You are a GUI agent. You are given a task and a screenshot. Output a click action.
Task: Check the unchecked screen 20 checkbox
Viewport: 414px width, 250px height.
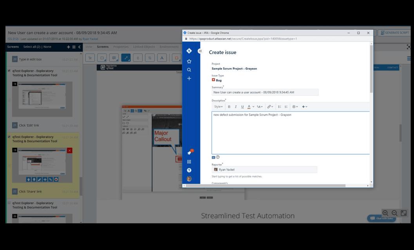(9, 203)
